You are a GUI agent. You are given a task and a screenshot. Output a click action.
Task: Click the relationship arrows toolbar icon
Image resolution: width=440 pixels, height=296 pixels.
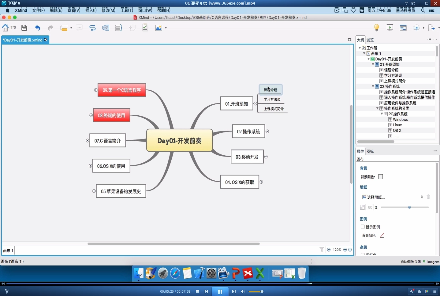point(92,28)
